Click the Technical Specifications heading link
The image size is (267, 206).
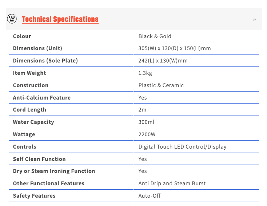pos(60,19)
